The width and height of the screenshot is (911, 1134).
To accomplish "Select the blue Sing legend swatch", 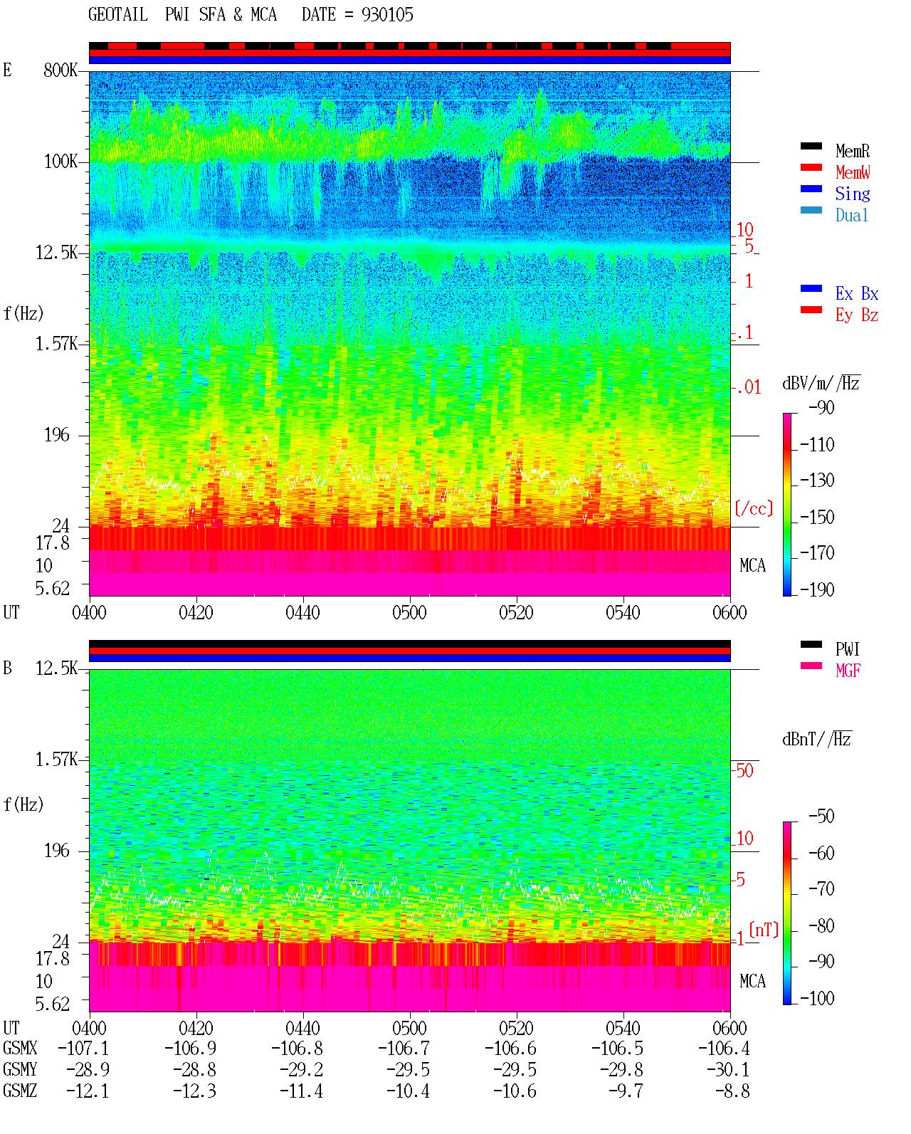I will click(811, 189).
